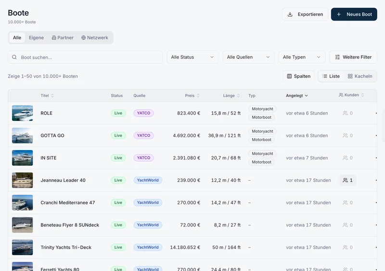Viewport: 385px width, 271px height.
Task: Open Weitere Filter
Action: click(x=353, y=57)
